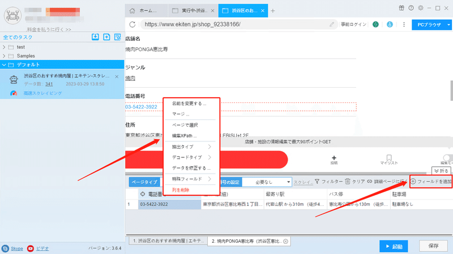This screenshot has width=453, height=254.
Task: Click the pencil edit icon in URL bar
Action: pos(332,24)
